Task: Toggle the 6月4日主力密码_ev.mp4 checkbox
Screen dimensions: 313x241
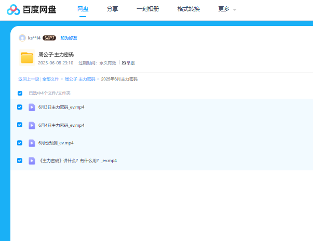Action: (x=20, y=125)
